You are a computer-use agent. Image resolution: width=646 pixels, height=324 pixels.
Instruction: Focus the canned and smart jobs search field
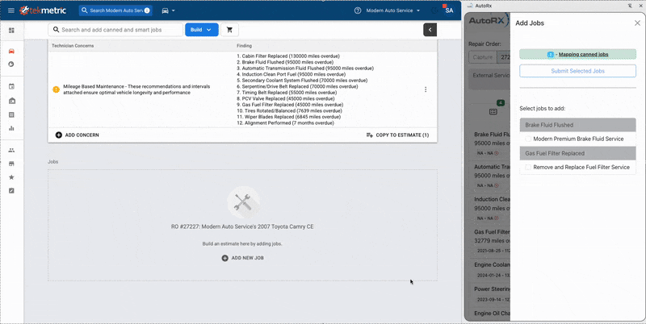(115, 30)
